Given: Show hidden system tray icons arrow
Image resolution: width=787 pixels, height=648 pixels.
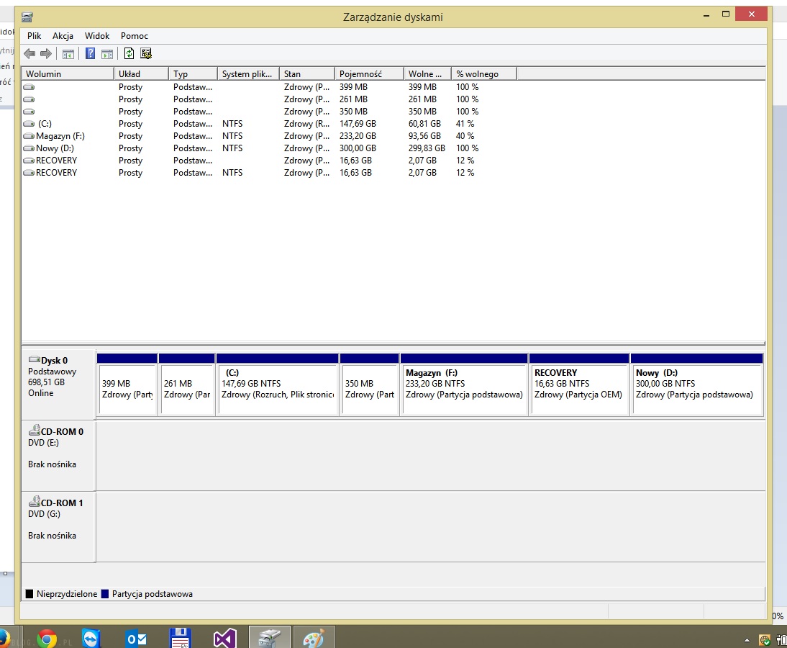Looking at the screenshot, I should pyautogui.click(x=747, y=640).
